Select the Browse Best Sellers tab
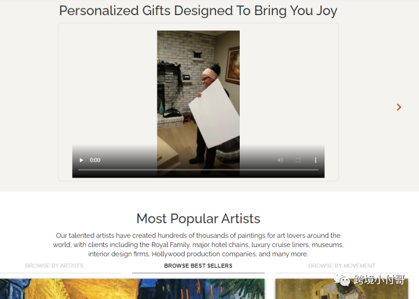419x299 pixels. (x=198, y=266)
